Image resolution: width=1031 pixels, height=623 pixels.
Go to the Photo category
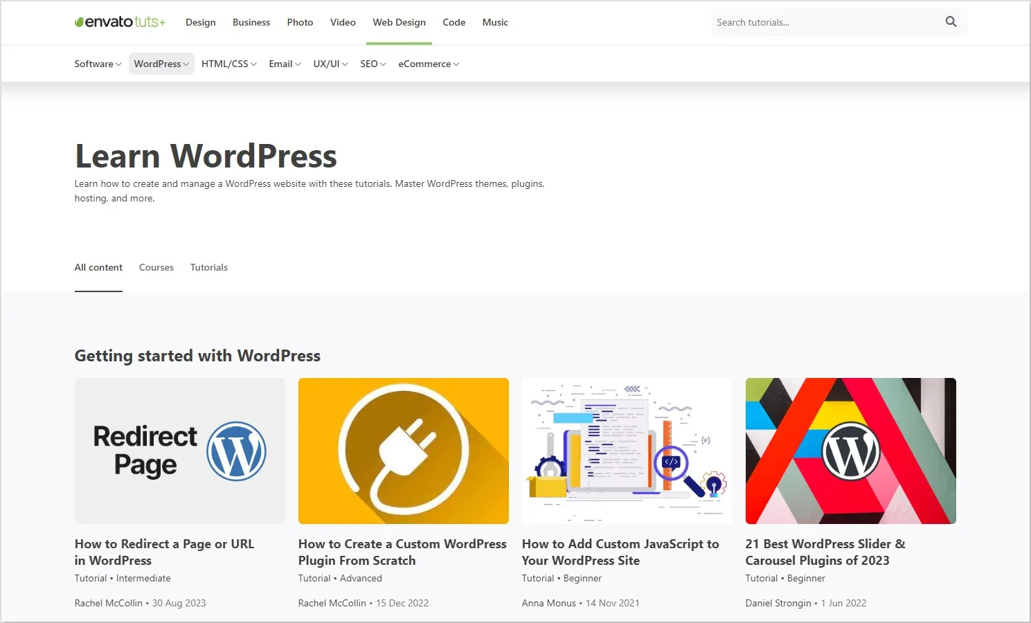click(x=300, y=22)
